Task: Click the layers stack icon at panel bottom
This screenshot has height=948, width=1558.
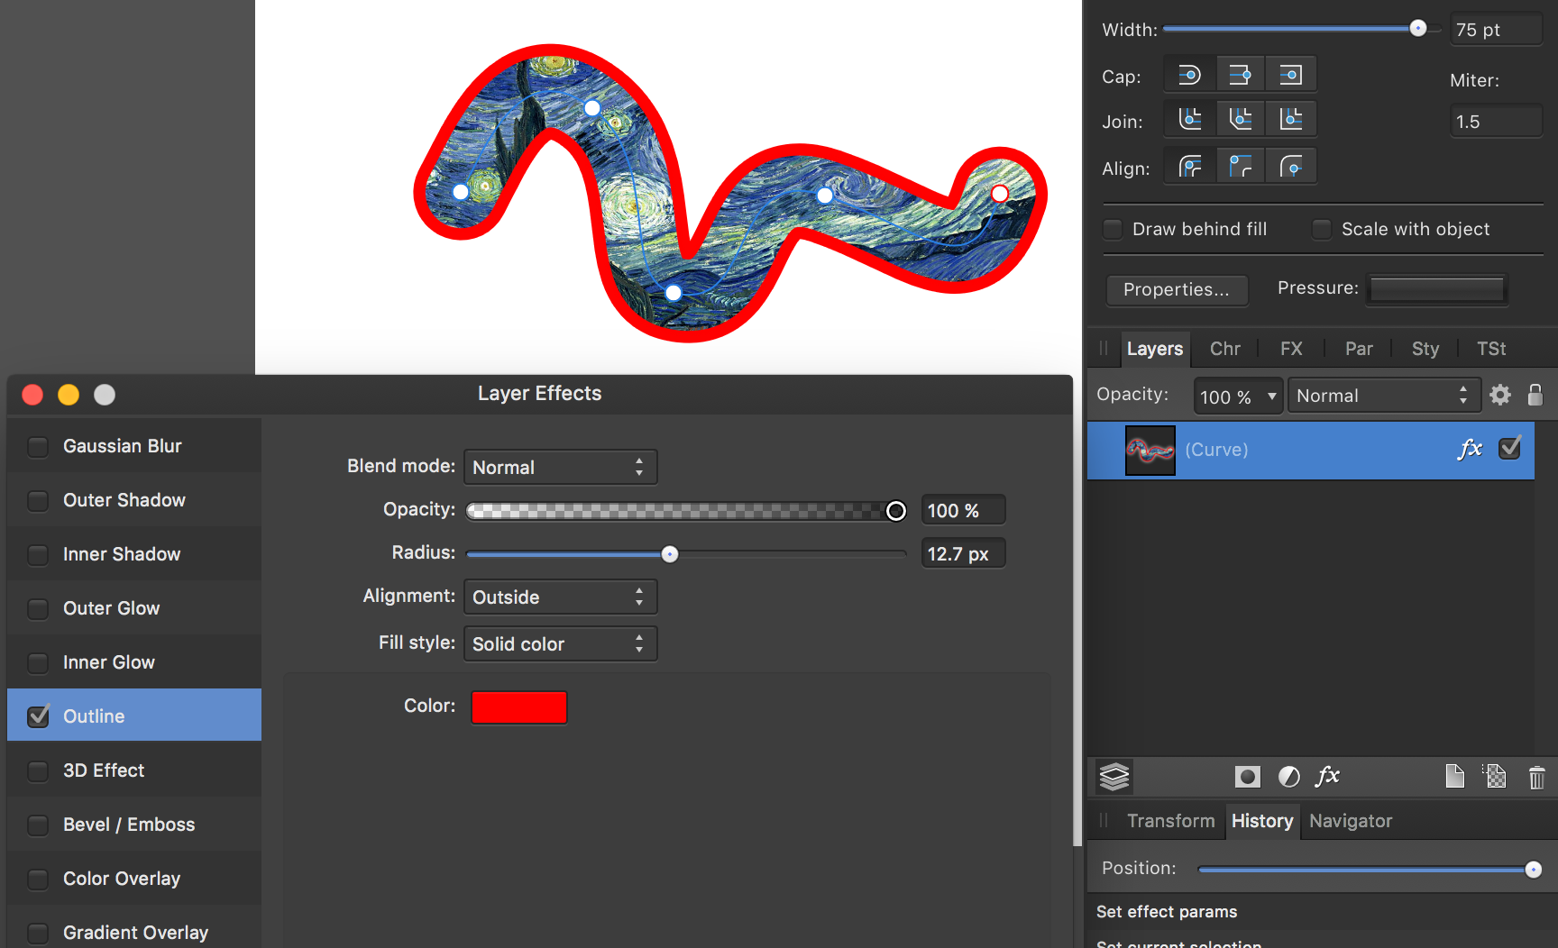Action: (1114, 776)
